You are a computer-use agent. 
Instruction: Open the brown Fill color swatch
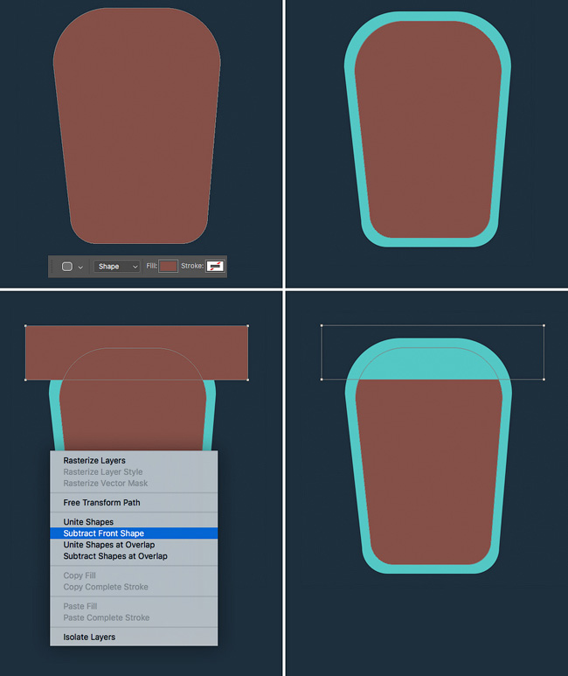pos(168,266)
